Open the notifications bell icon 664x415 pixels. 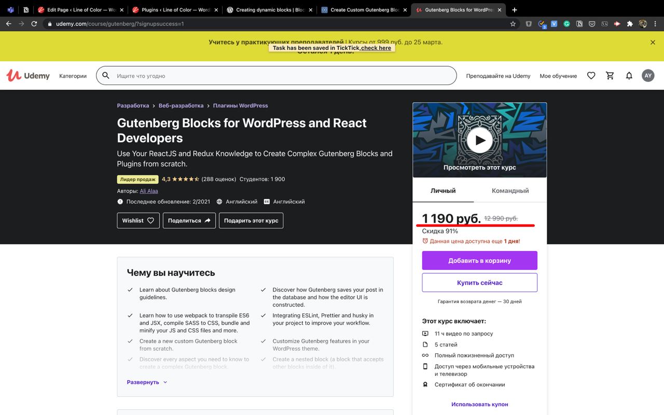pos(629,76)
